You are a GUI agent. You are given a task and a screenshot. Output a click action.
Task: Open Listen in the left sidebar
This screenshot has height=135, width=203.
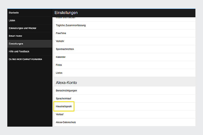(x=30, y=21)
